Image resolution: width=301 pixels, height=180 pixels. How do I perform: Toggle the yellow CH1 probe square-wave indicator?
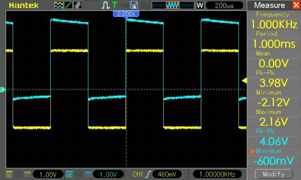[27, 174]
